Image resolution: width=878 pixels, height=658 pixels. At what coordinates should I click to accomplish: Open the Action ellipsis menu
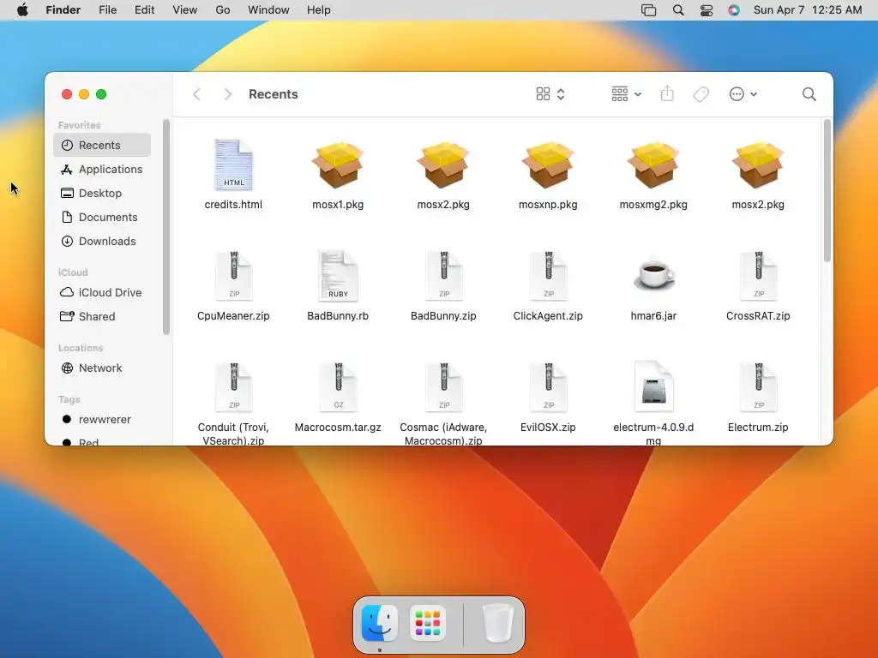[x=743, y=94]
